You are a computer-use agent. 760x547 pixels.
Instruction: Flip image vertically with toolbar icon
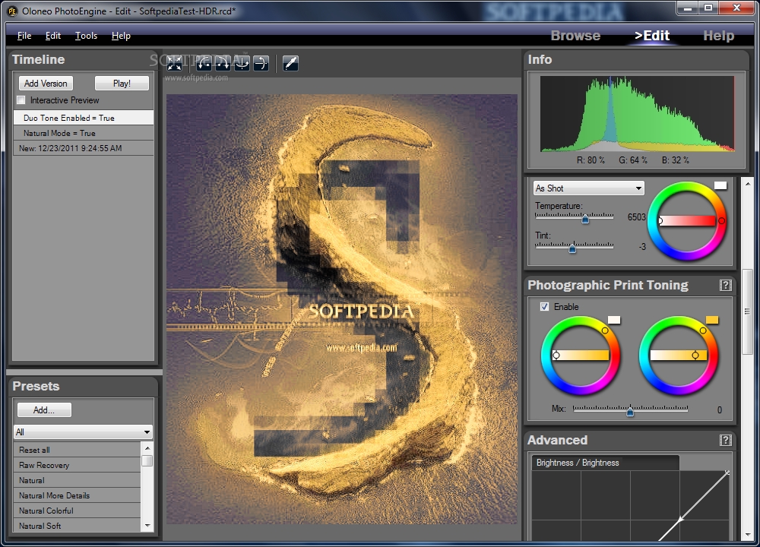coord(261,63)
